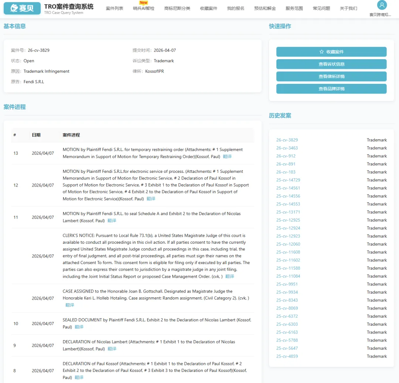Open history case 25-cv-14553
Image resolution: width=399 pixels, height=383 pixels.
288,204
